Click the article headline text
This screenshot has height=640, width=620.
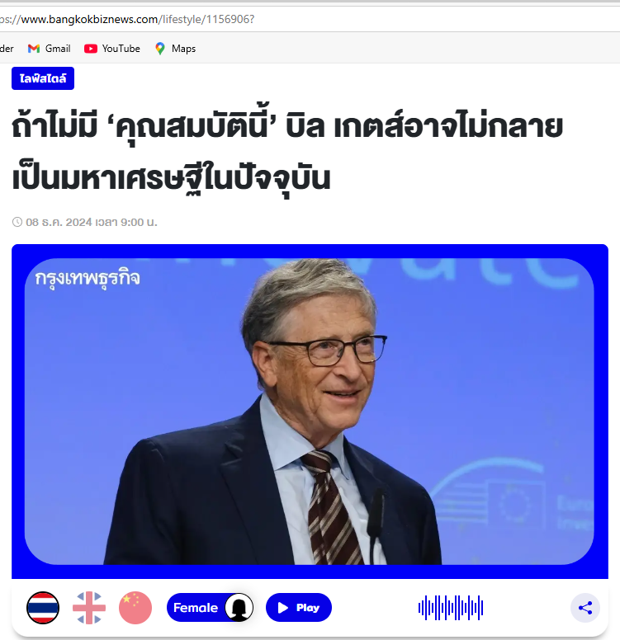pyautogui.click(x=288, y=151)
